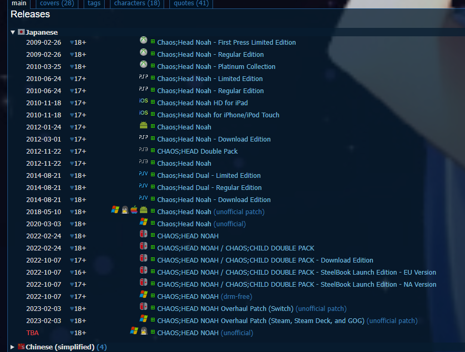Click Xbox 360 icon for 2009 Regular Edition
The width and height of the screenshot is (465, 352).
coord(144,52)
